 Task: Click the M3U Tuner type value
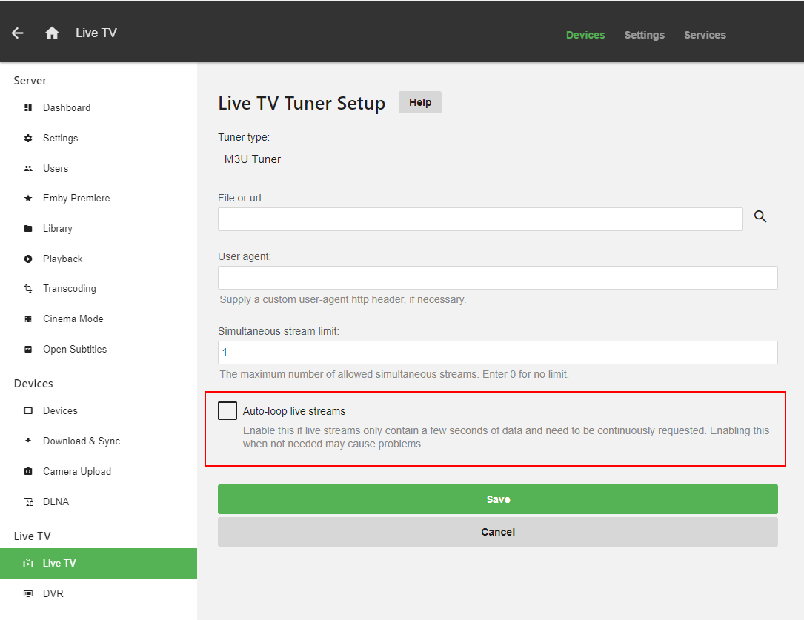tap(252, 159)
